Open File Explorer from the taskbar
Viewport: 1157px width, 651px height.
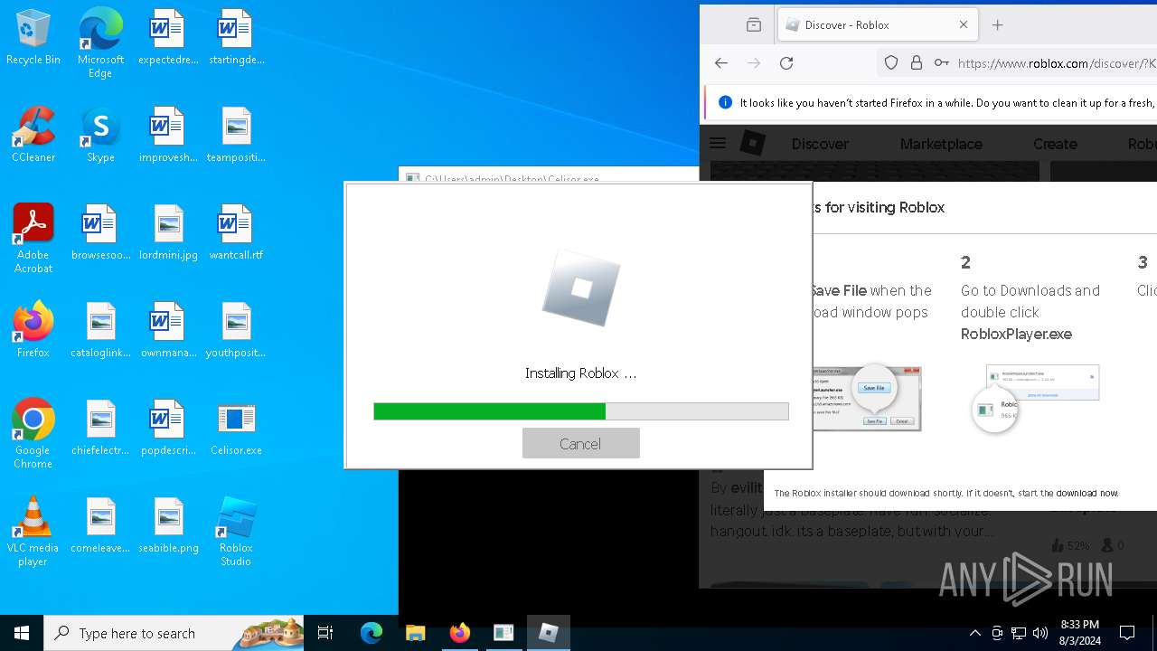click(x=415, y=633)
